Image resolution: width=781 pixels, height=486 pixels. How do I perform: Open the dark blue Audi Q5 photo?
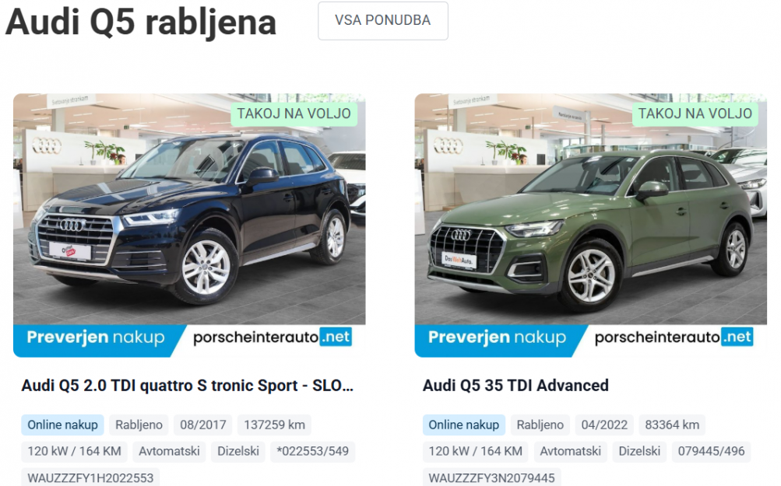pyautogui.click(x=189, y=209)
